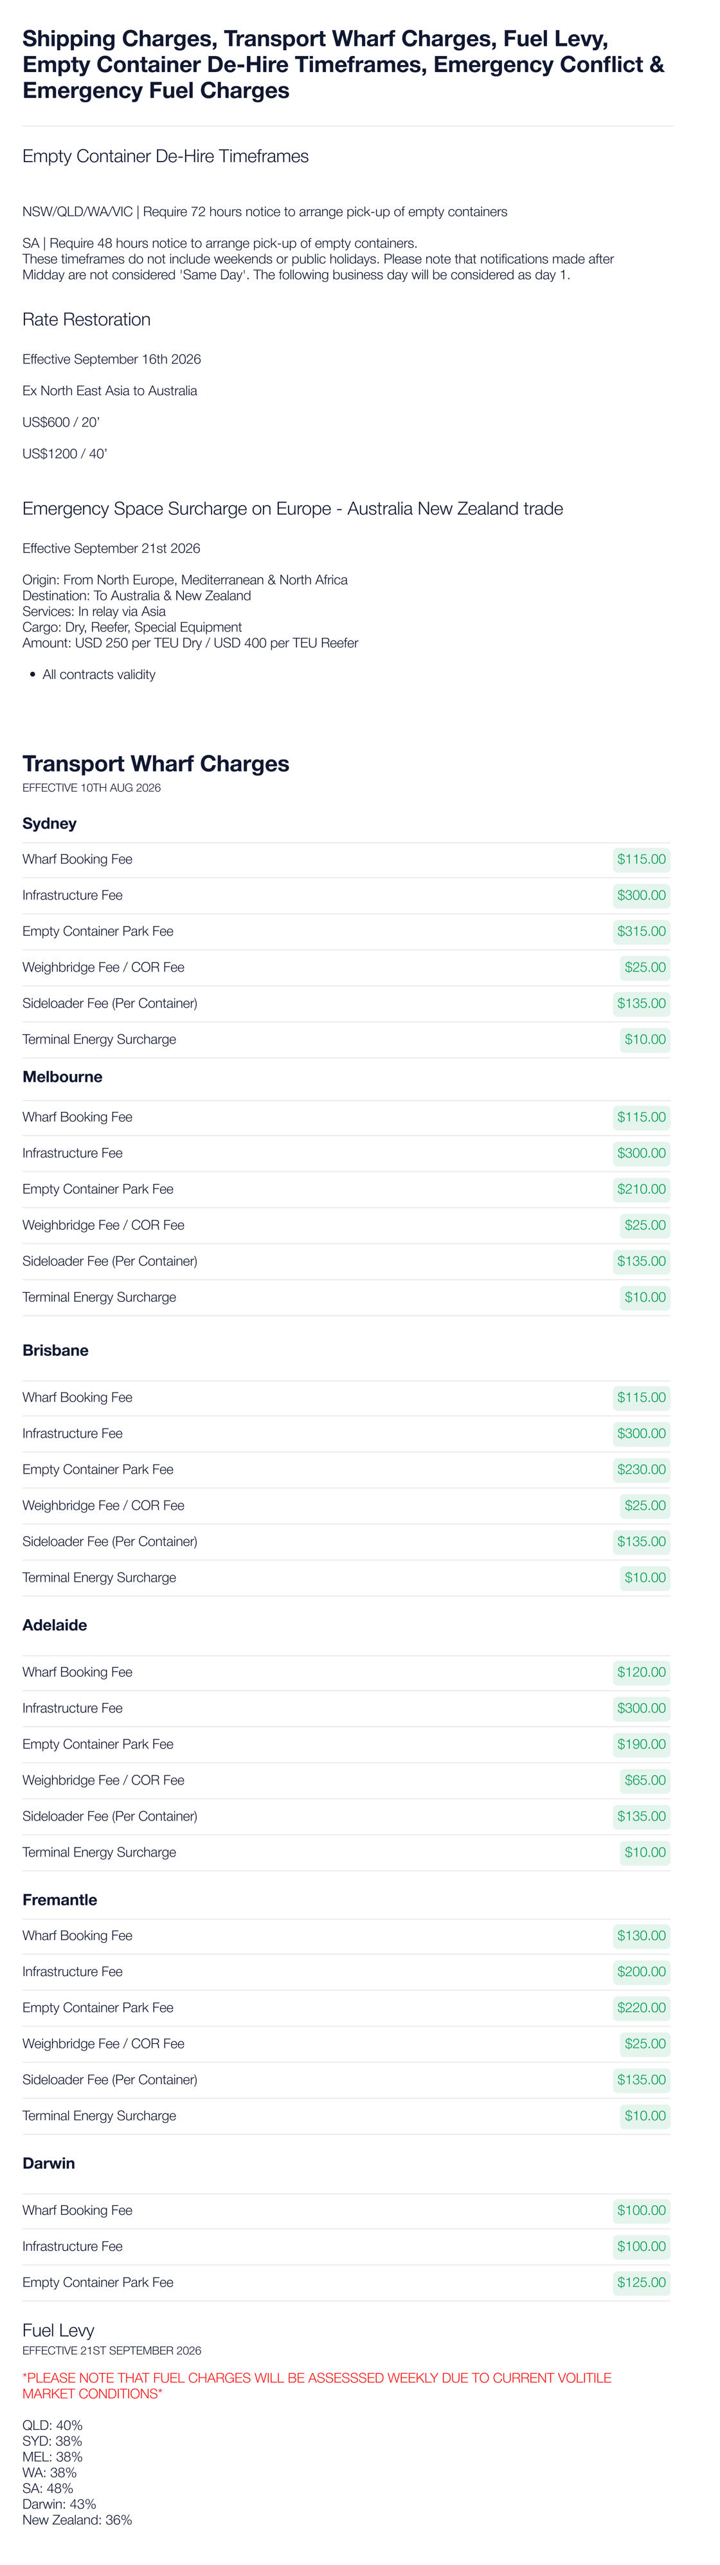This screenshot has height=2565, width=720.
Task: Select Adelaide Weighbridge / COR Fee $65.00
Action: (x=645, y=1781)
